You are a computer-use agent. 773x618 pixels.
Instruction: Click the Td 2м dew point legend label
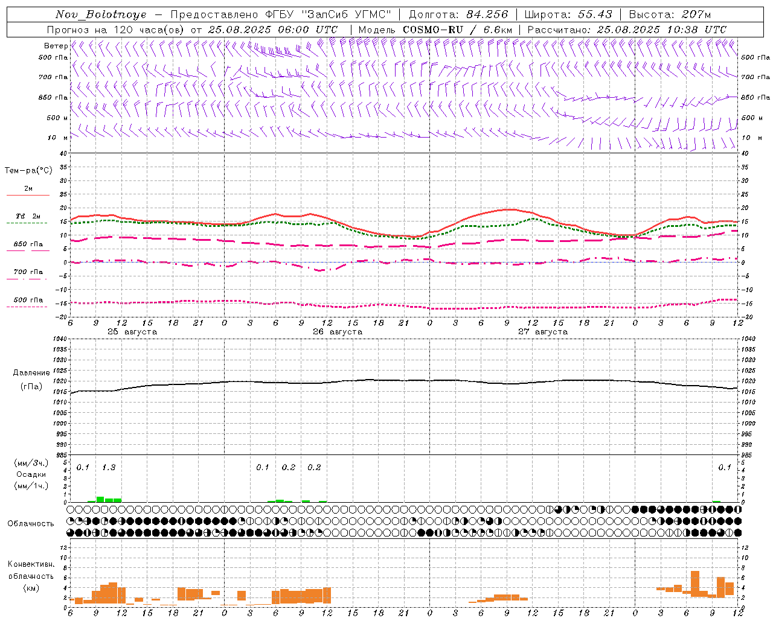pyautogui.click(x=28, y=216)
